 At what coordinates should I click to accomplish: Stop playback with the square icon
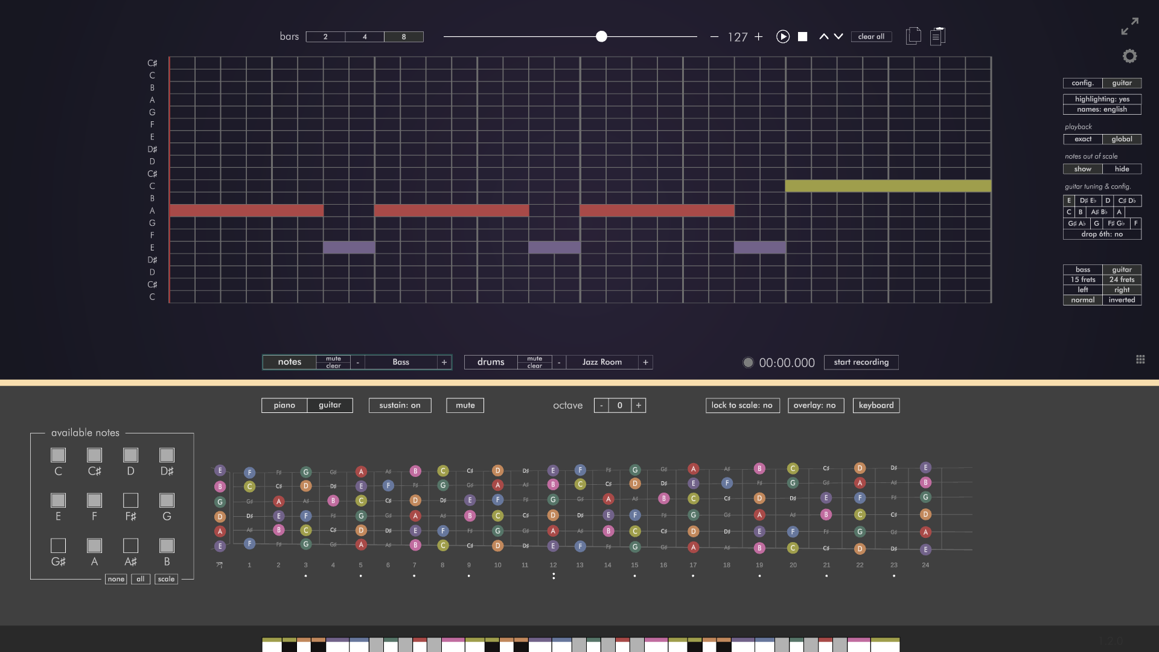click(803, 37)
